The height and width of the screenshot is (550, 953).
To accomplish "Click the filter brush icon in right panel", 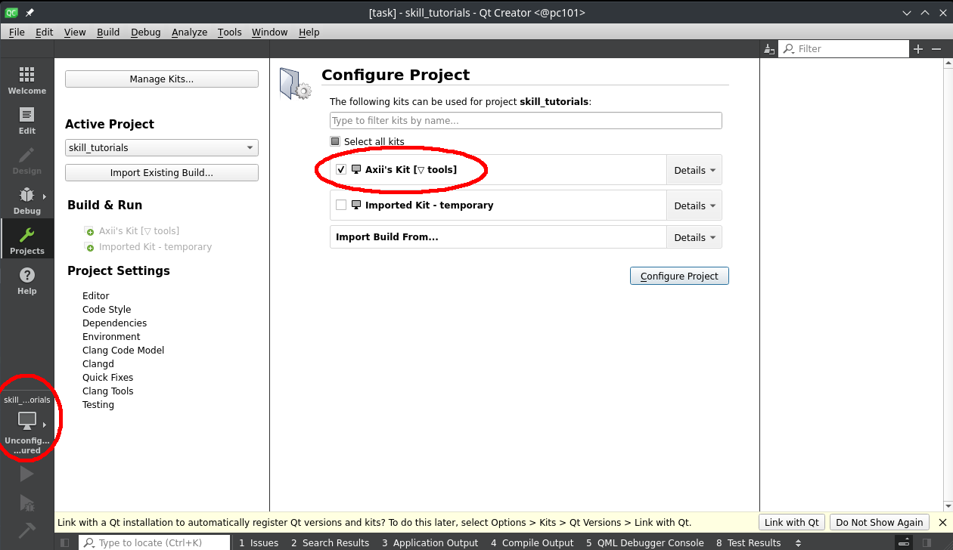I will [769, 49].
